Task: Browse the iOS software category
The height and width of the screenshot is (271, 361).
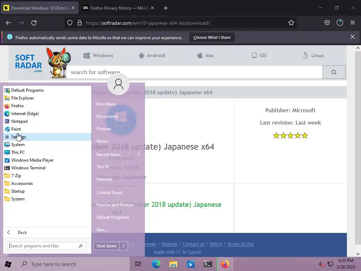Action: point(259,55)
